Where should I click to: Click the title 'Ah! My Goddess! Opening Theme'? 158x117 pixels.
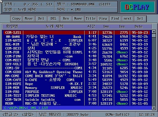(54, 72)
